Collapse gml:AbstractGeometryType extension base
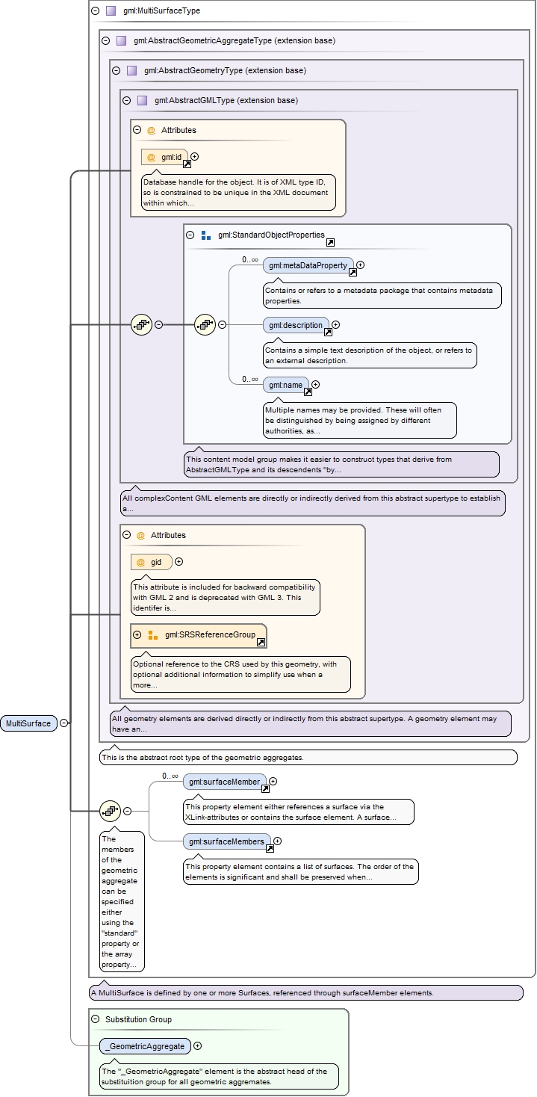537x1097 pixels. pyautogui.click(x=116, y=70)
